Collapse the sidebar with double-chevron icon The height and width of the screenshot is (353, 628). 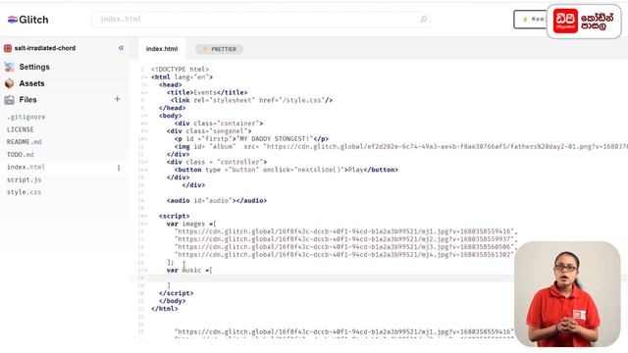point(121,48)
